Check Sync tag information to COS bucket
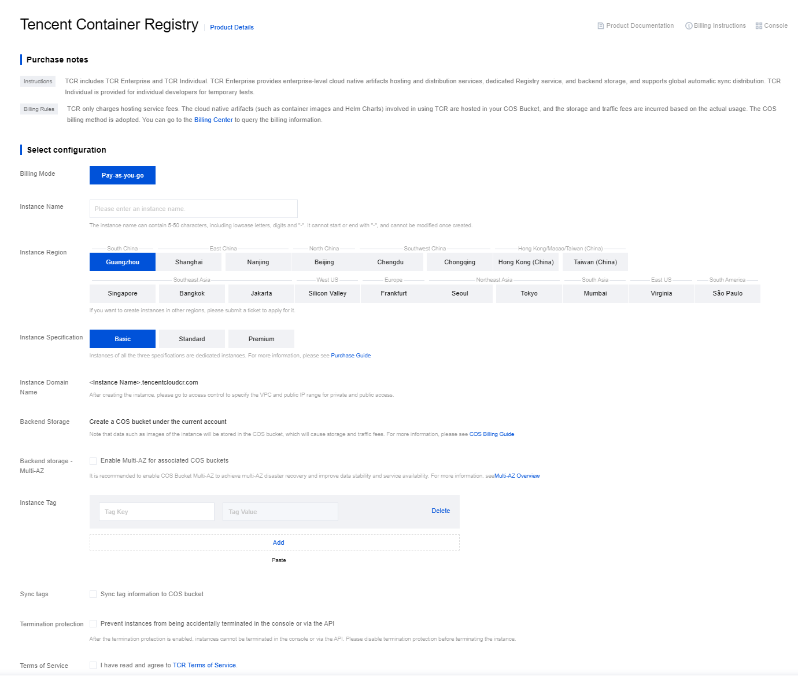The width and height of the screenshot is (798, 676). pos(93,594)
